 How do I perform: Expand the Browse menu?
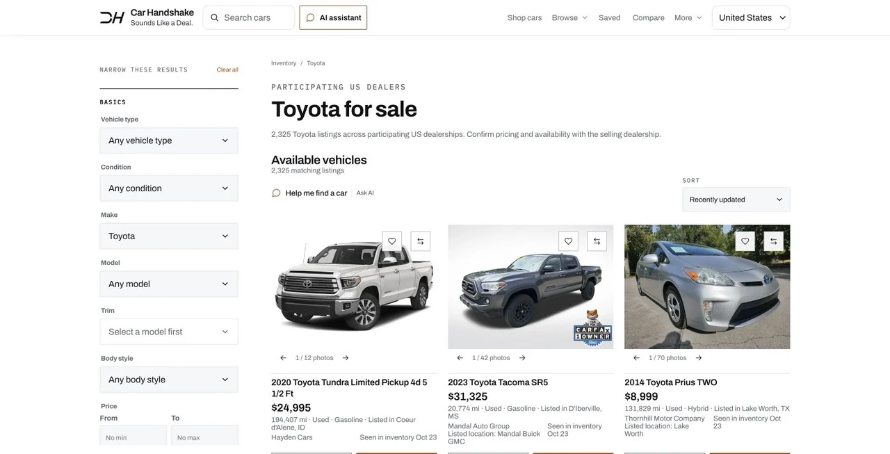[x=569, y=17]
